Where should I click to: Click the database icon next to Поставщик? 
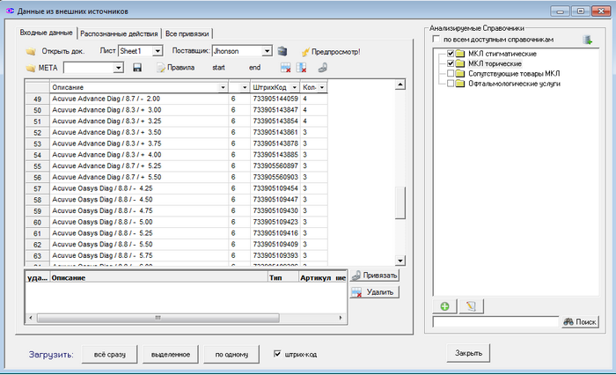coord(282,51)
